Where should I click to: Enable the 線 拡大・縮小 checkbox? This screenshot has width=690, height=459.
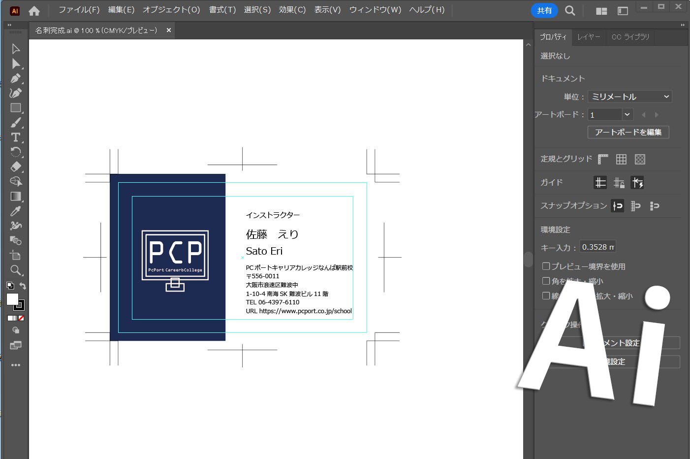pos(546,295)
